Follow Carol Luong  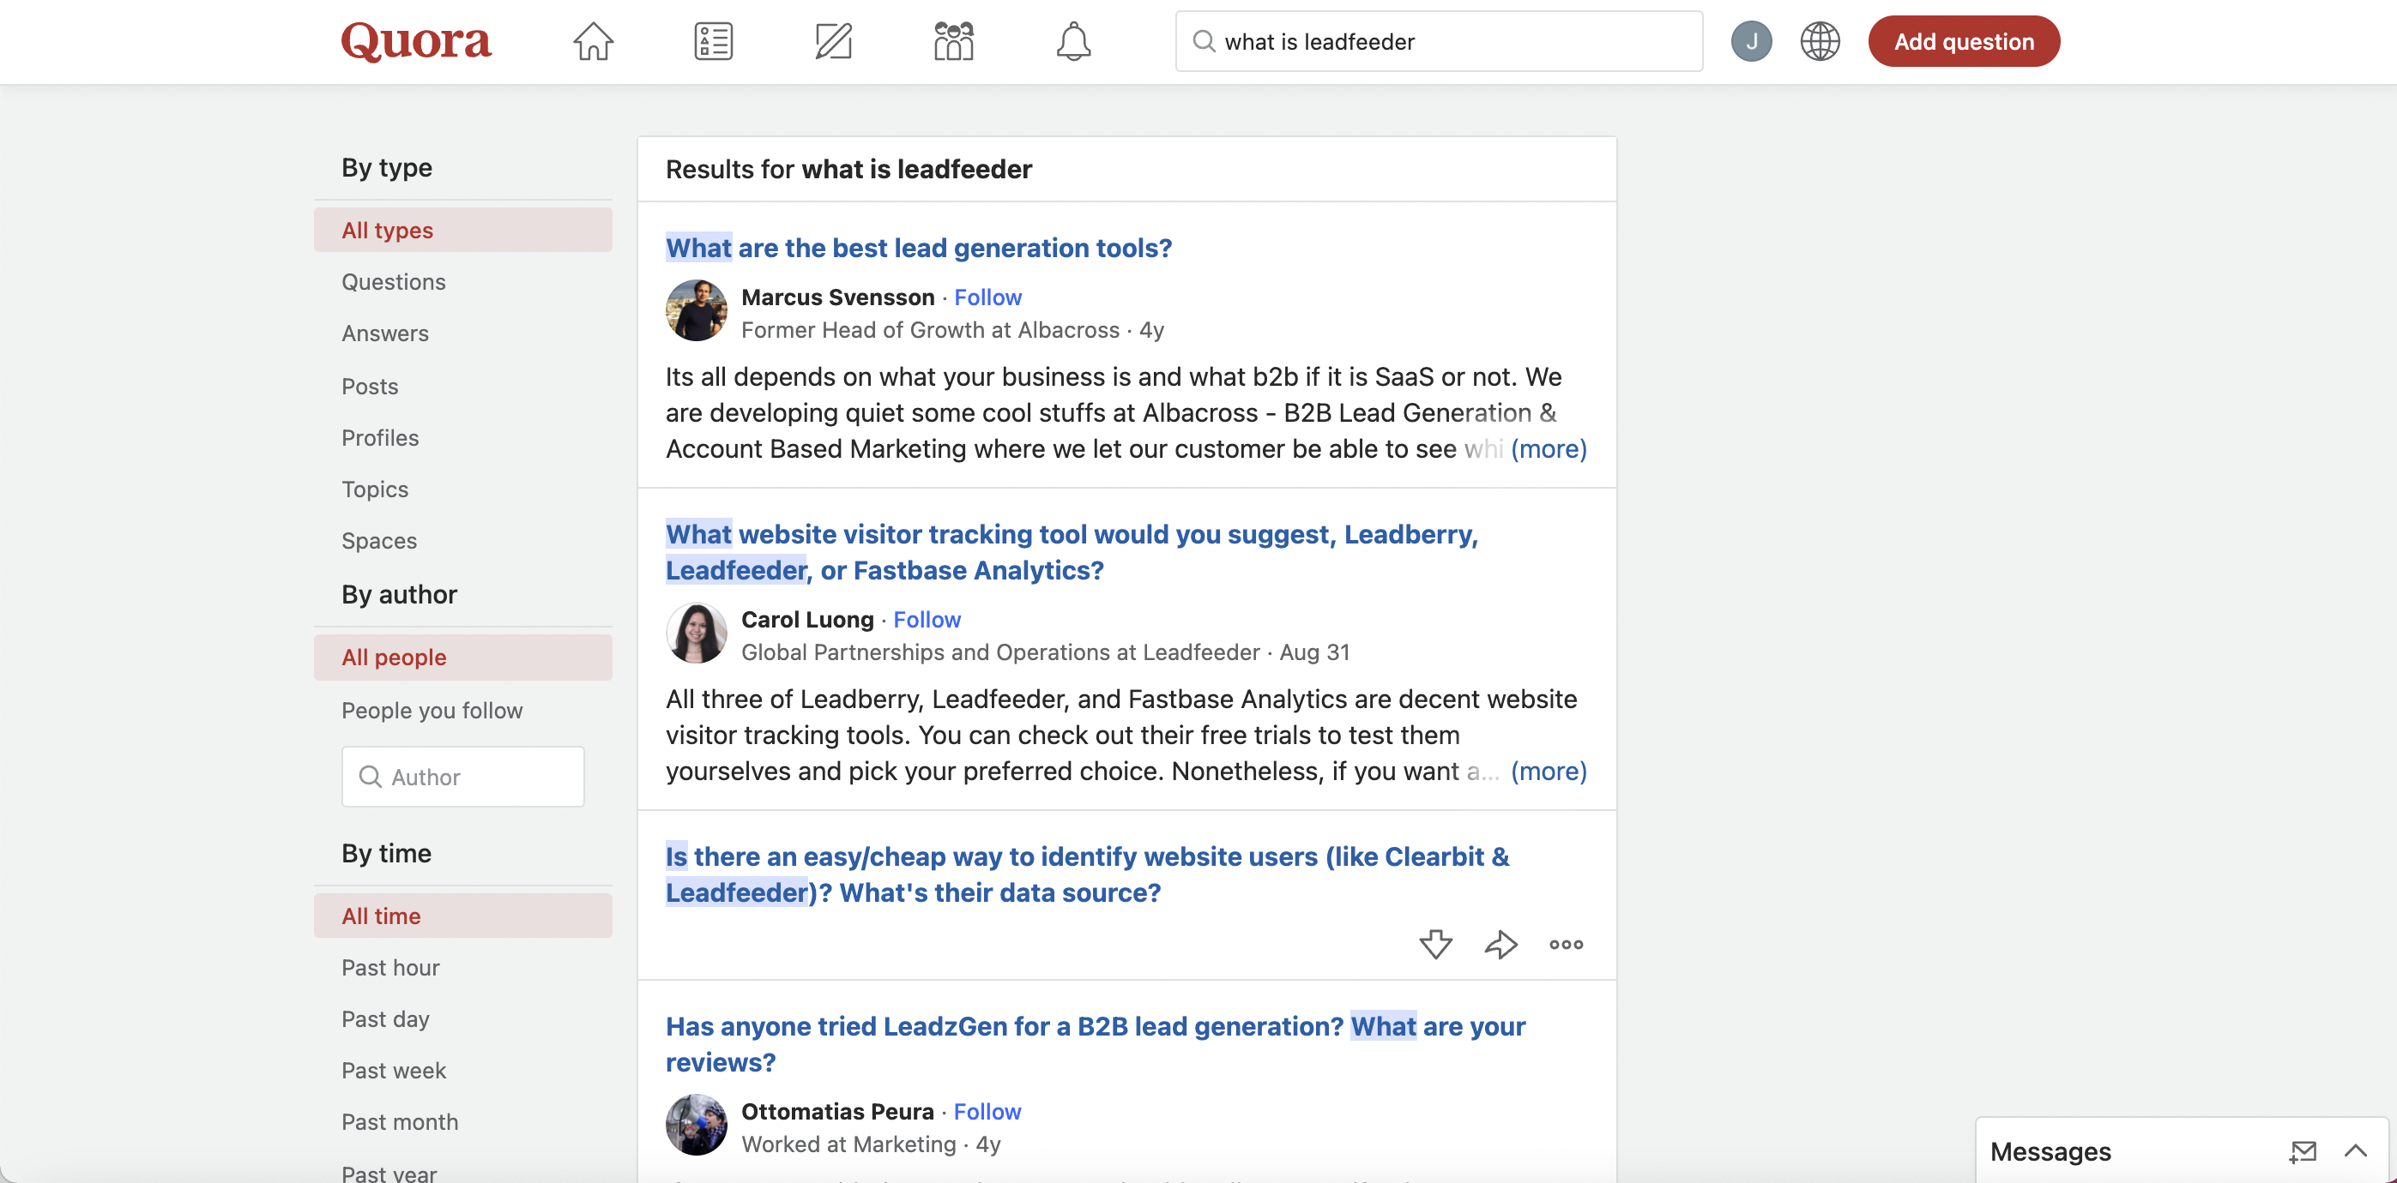tap(927, 620)
